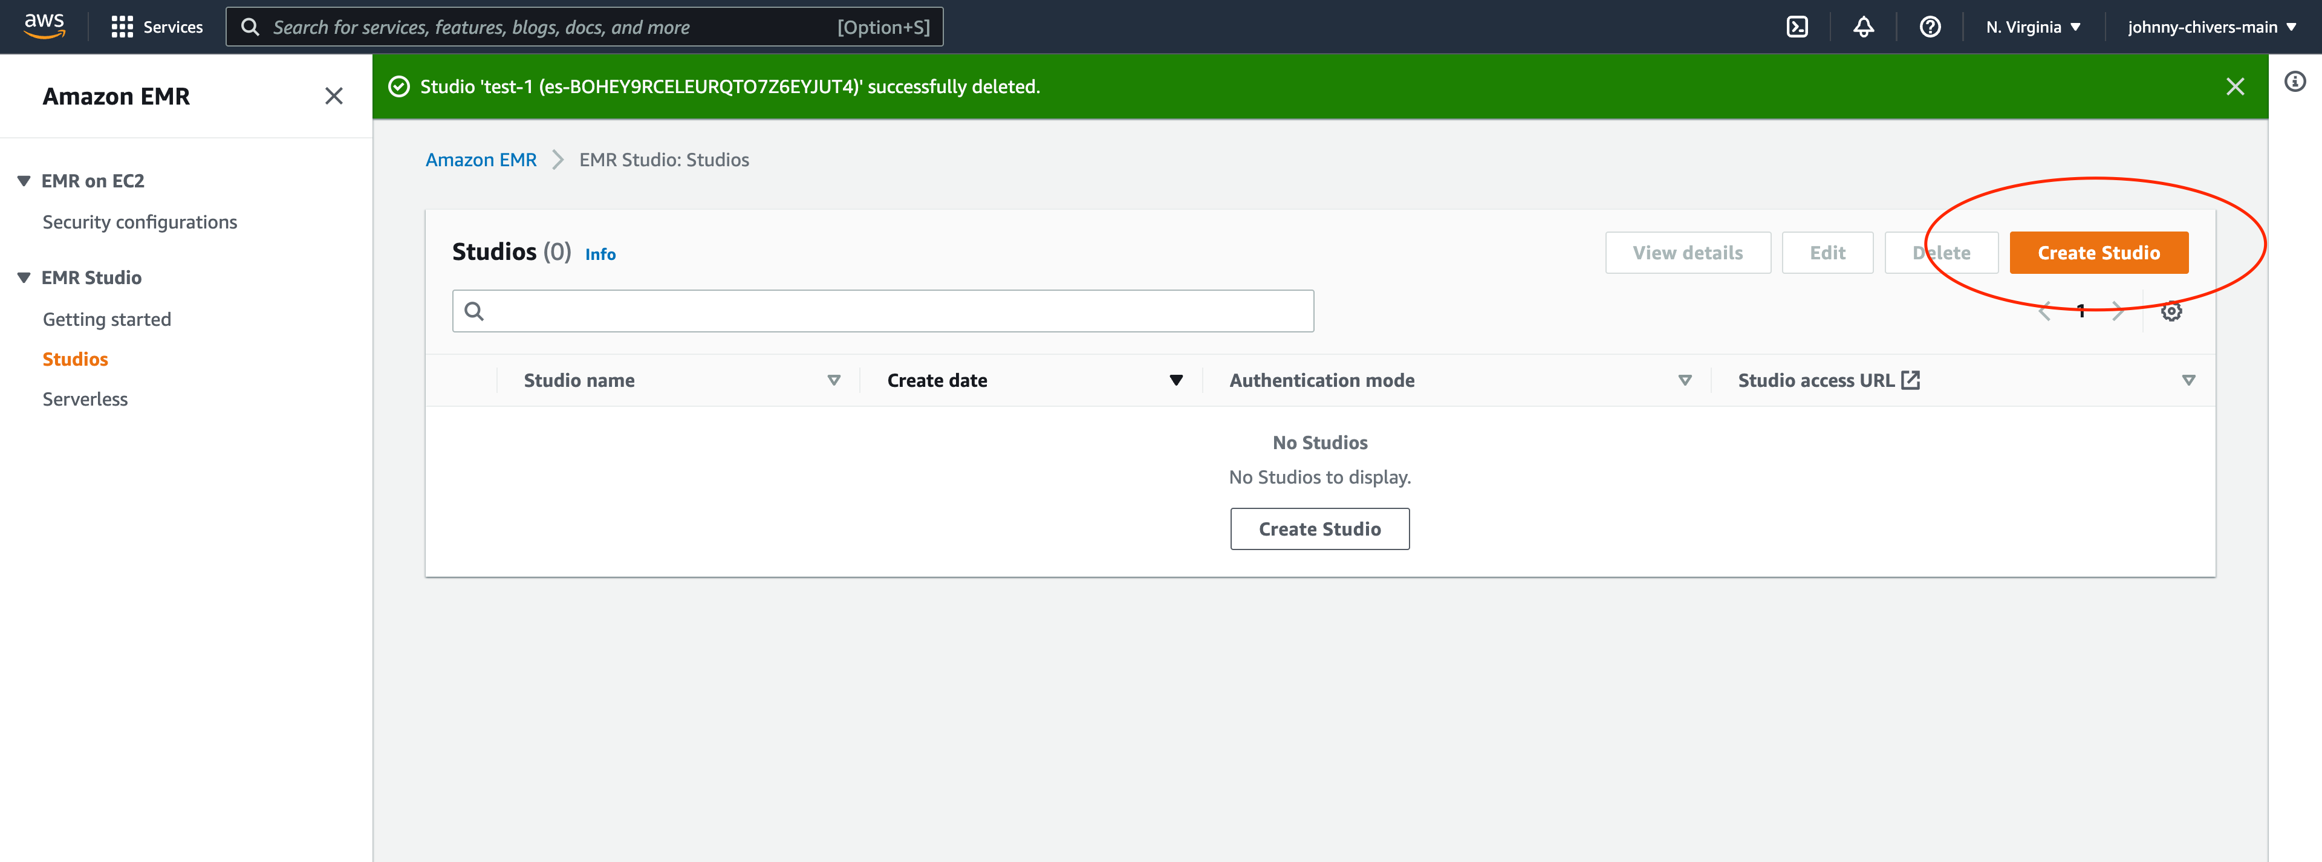Screen dimensions: 2322x862
Task: Open Getting started in sidebar
Action: click(x=106, y=319)
